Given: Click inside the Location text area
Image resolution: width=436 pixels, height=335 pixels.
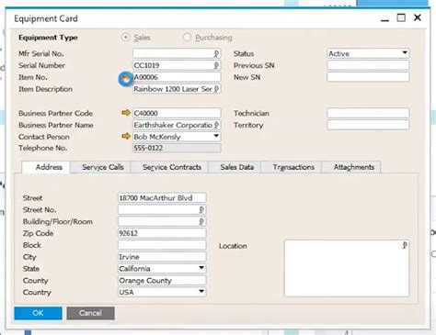Looking at the screenshot, I should (347, 268).
